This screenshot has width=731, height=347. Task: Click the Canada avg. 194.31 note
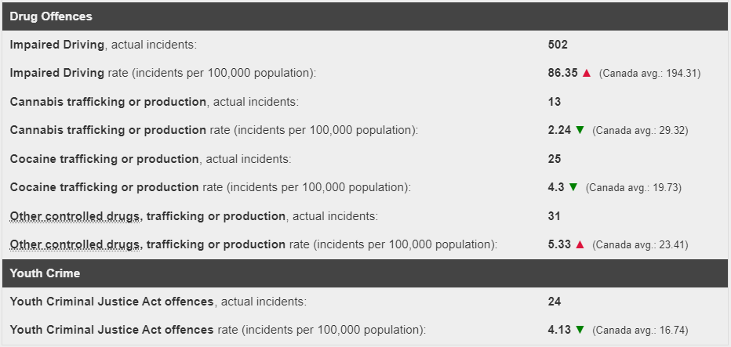coord(649,74)
